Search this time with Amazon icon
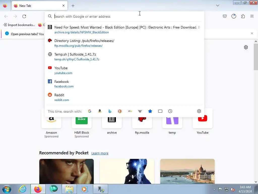Screen dimensions: 258x194 pyautogui.click(x=100, y=111)
